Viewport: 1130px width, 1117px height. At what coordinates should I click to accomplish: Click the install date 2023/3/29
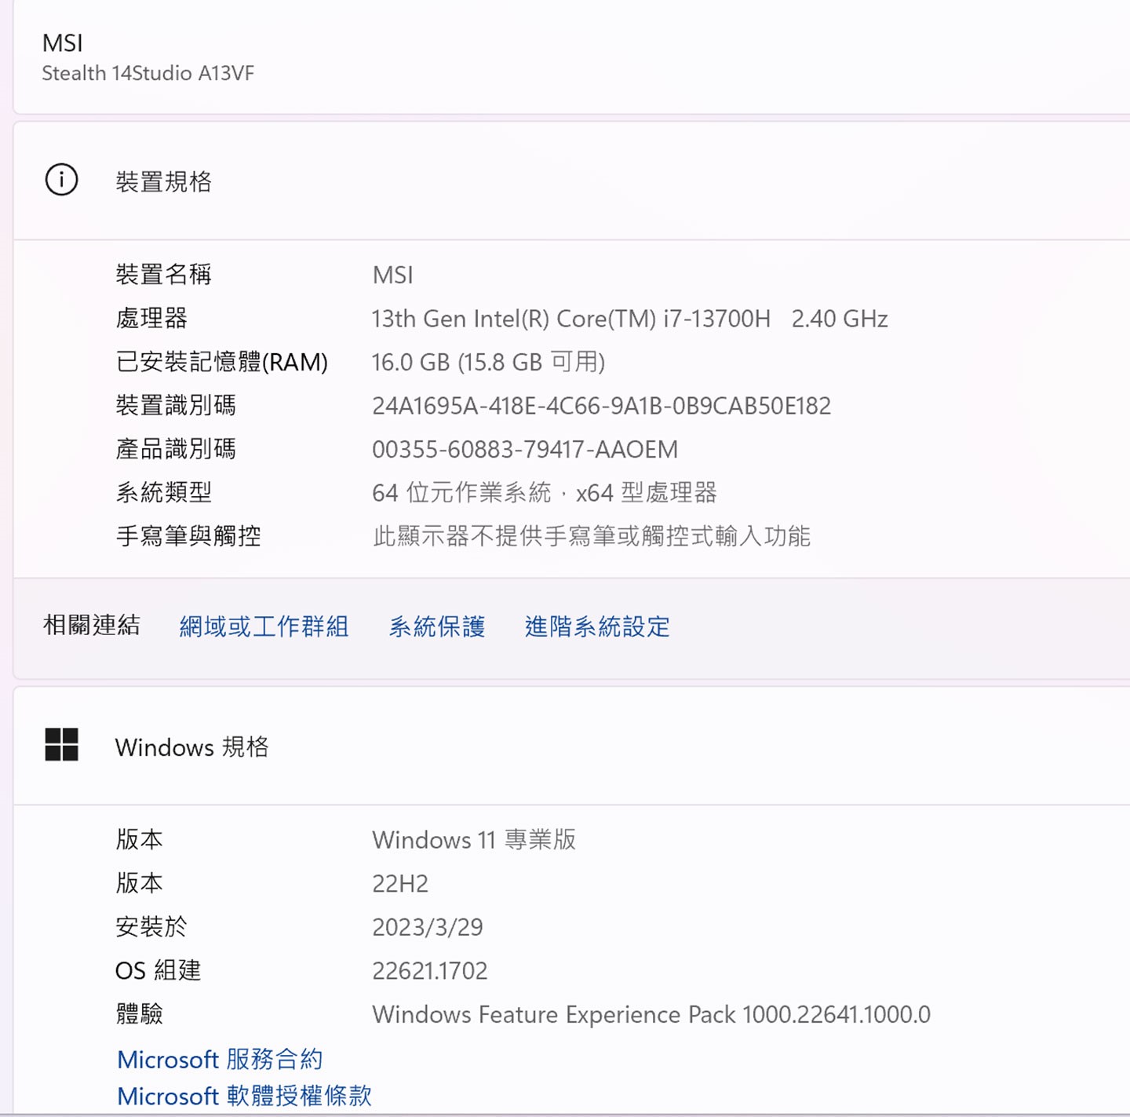tap(428, 927)
